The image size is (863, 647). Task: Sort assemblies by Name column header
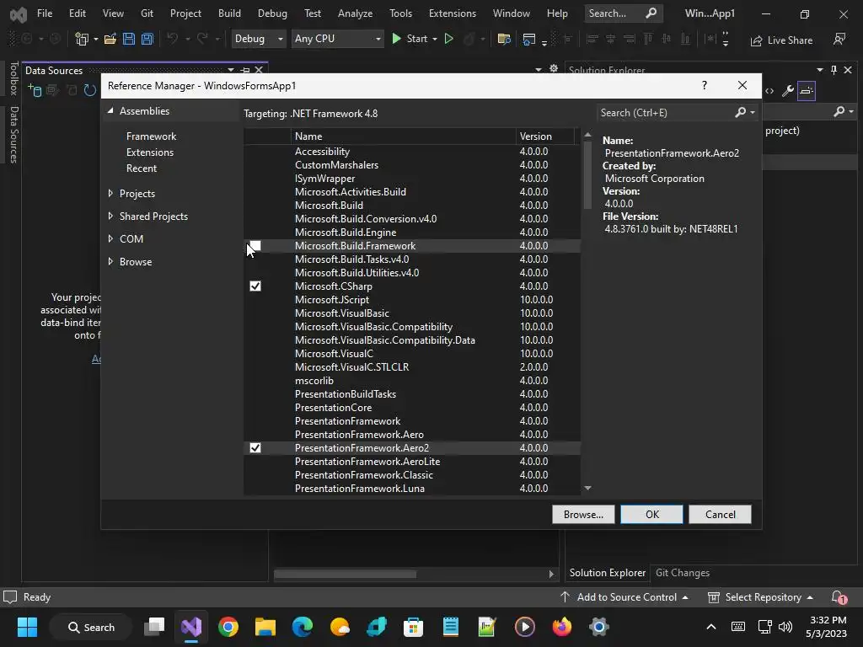pos(404,136)
